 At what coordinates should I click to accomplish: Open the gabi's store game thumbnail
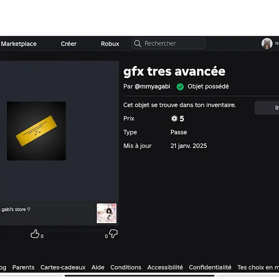coord(107,213)
